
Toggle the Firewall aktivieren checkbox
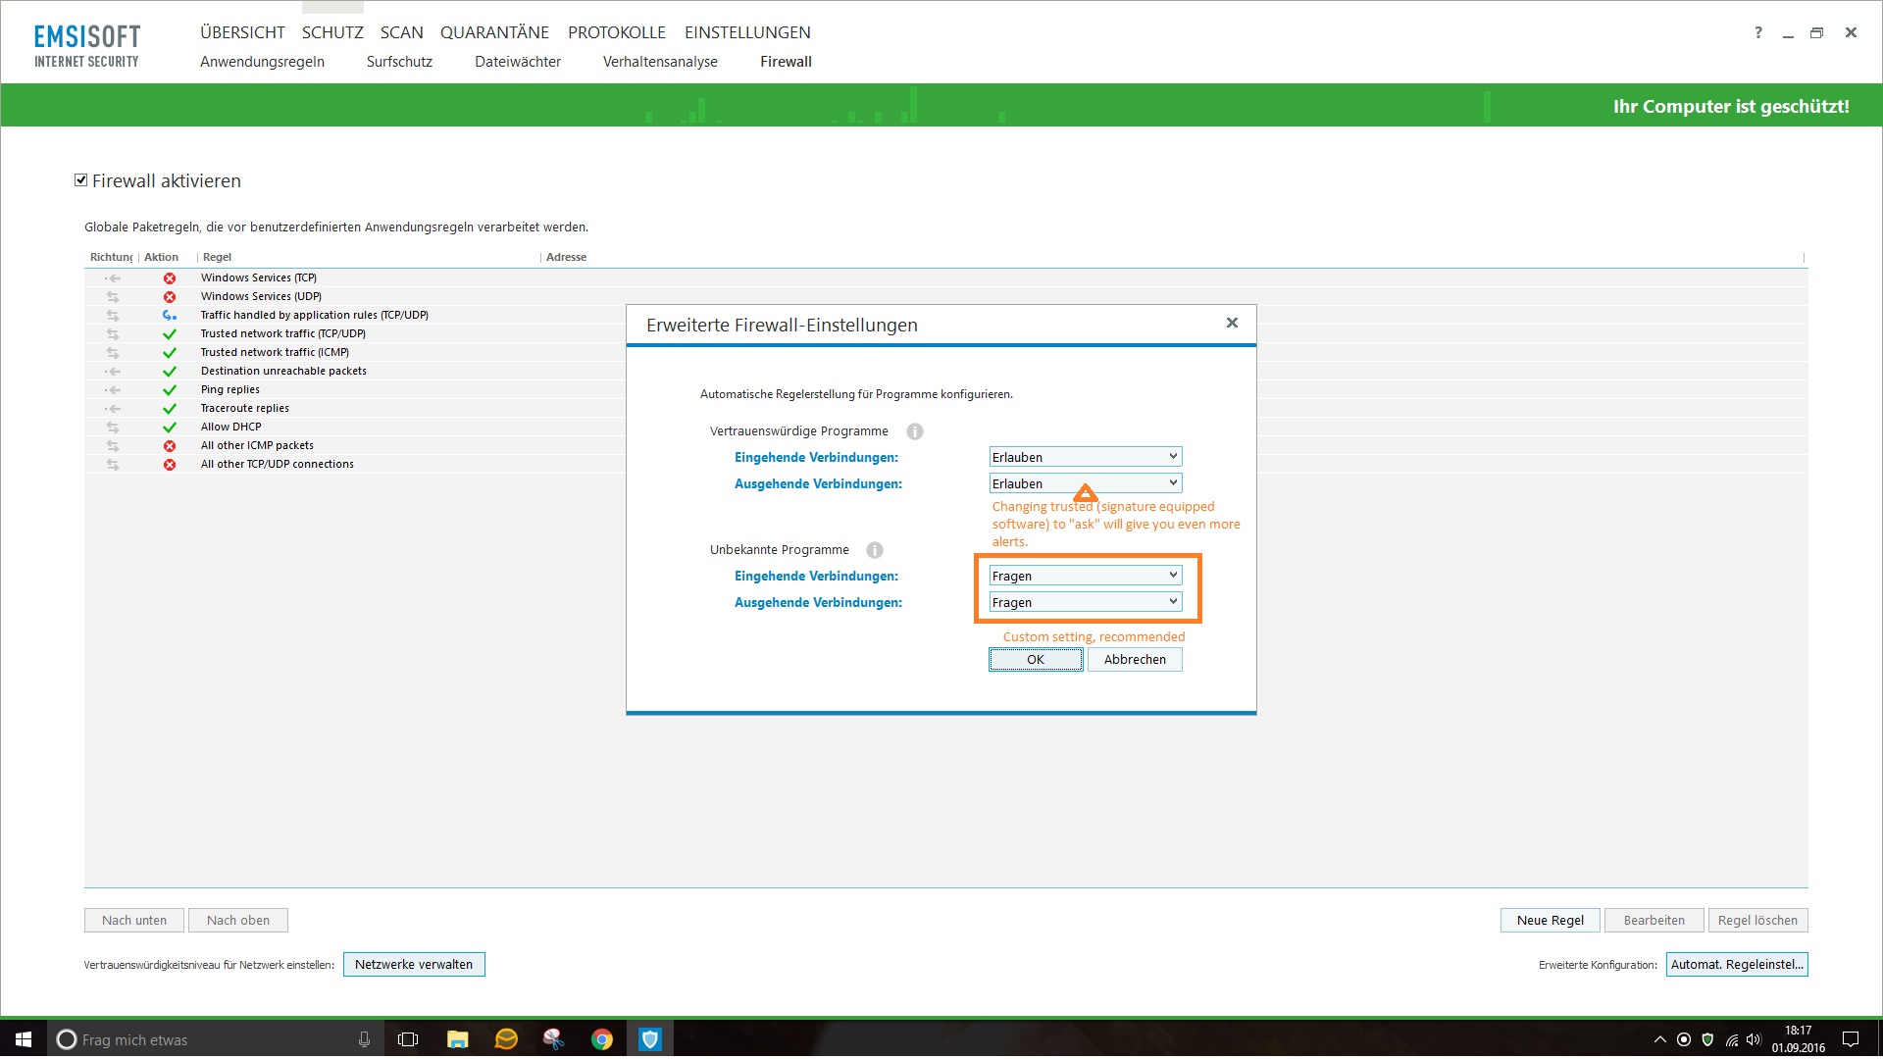pos(81,180)
